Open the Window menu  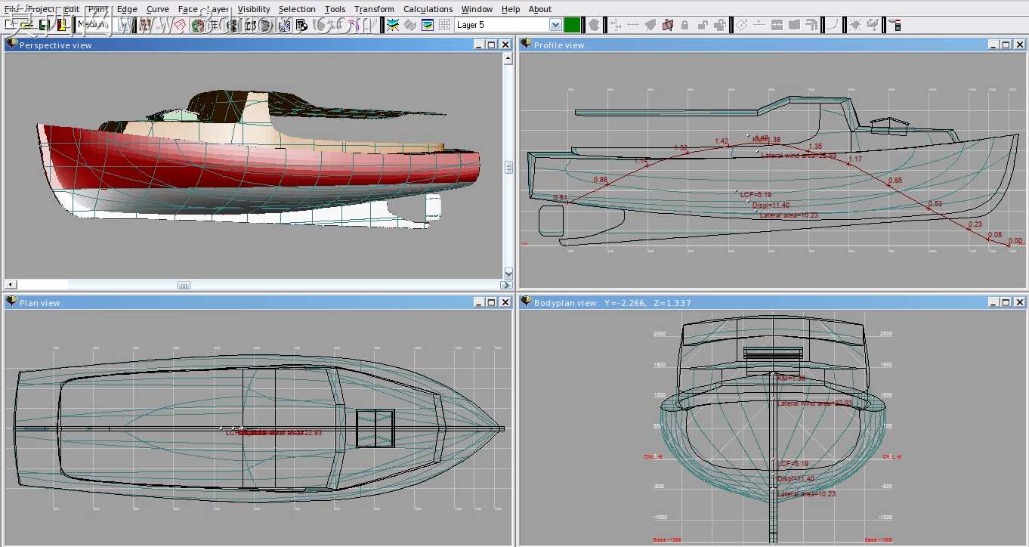(x=477, y=9)
